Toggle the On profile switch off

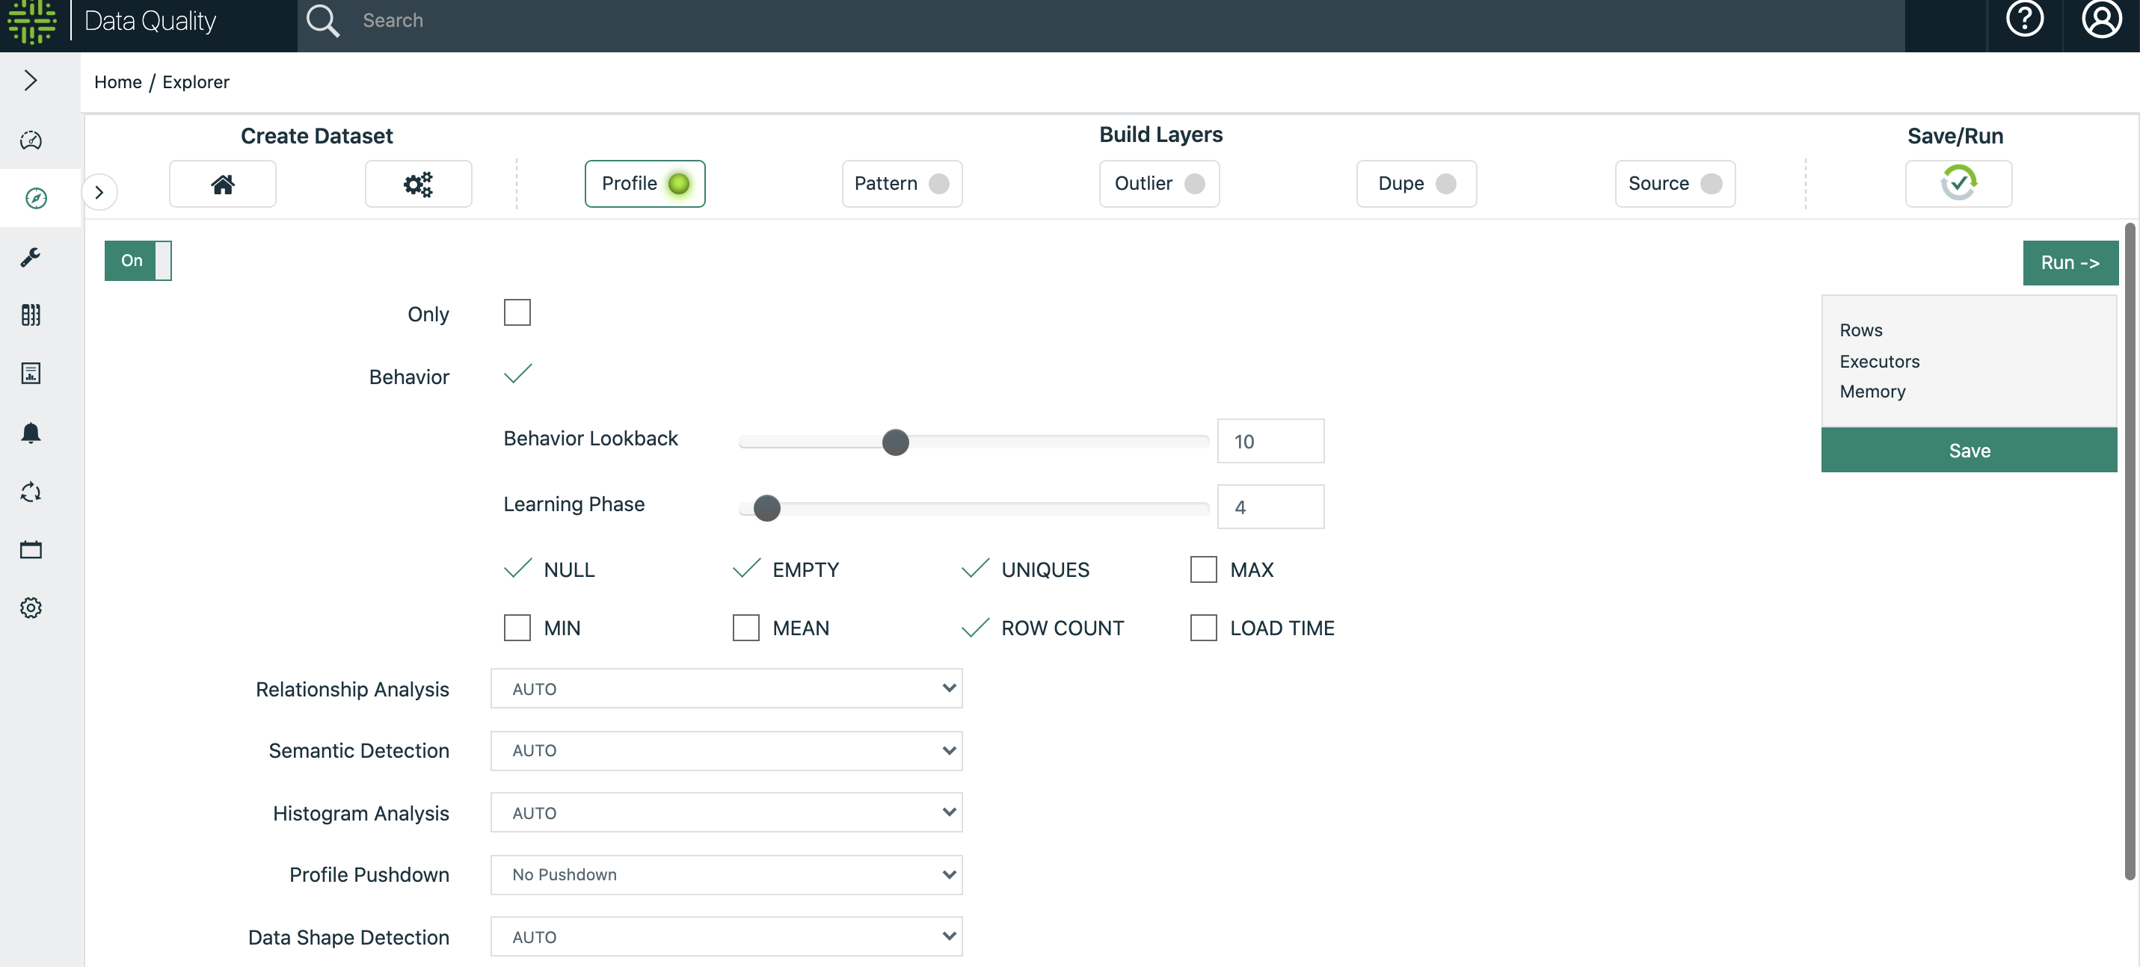pos(138,261)
